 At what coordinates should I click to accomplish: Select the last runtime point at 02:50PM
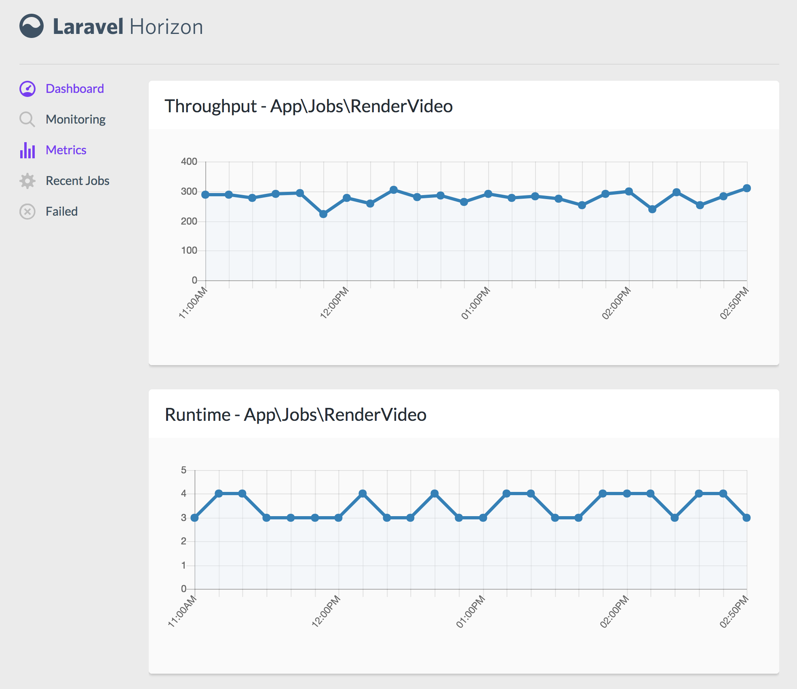point(746,518)
